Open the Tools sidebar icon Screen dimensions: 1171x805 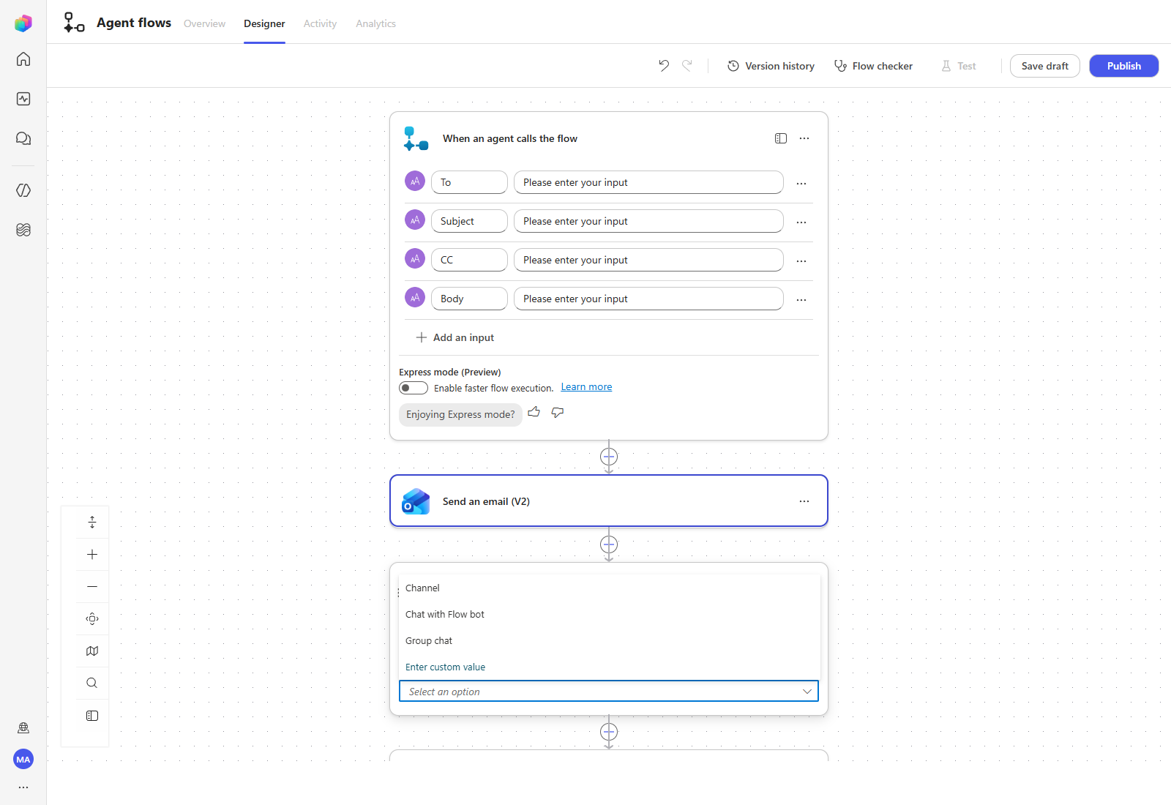(x=23, y=190)
